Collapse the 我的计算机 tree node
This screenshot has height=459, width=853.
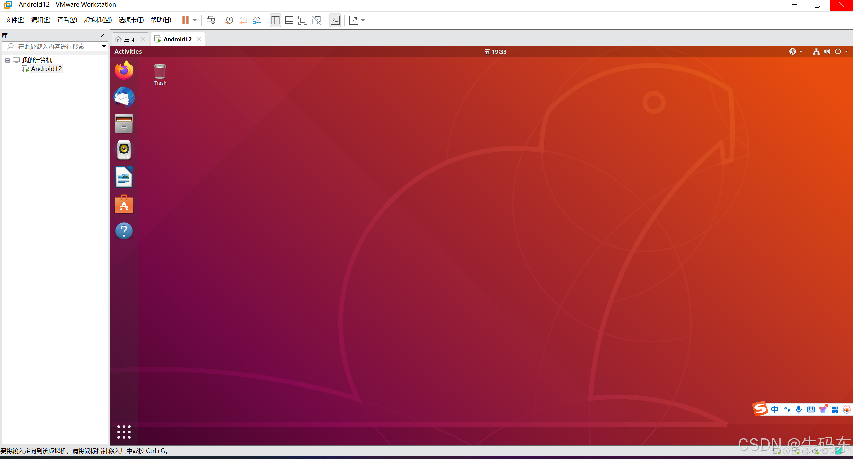[x=7, y=60]
